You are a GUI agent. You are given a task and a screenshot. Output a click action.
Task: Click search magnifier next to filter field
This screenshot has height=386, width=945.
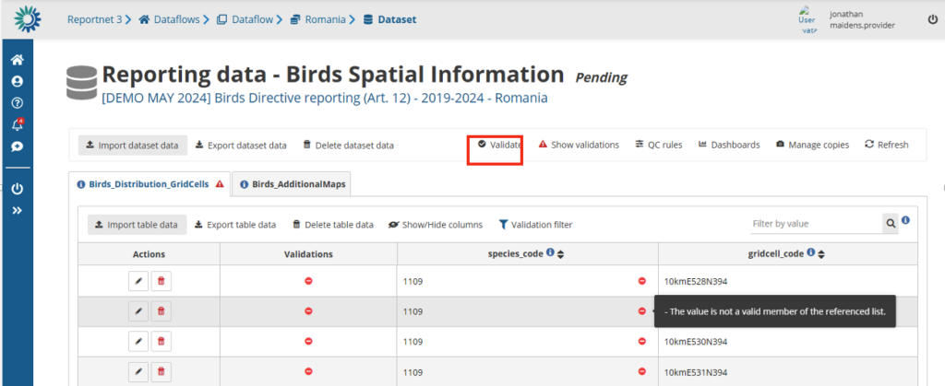point(891,223)
